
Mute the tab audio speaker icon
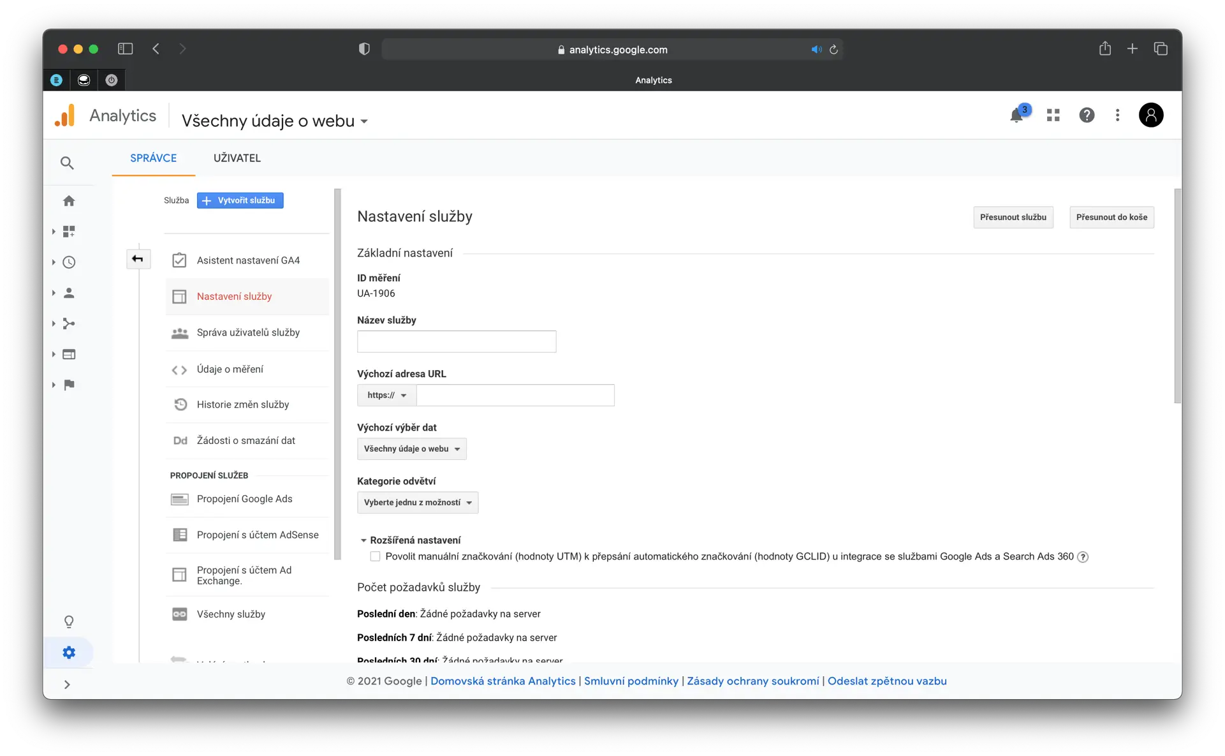[816, 50]
